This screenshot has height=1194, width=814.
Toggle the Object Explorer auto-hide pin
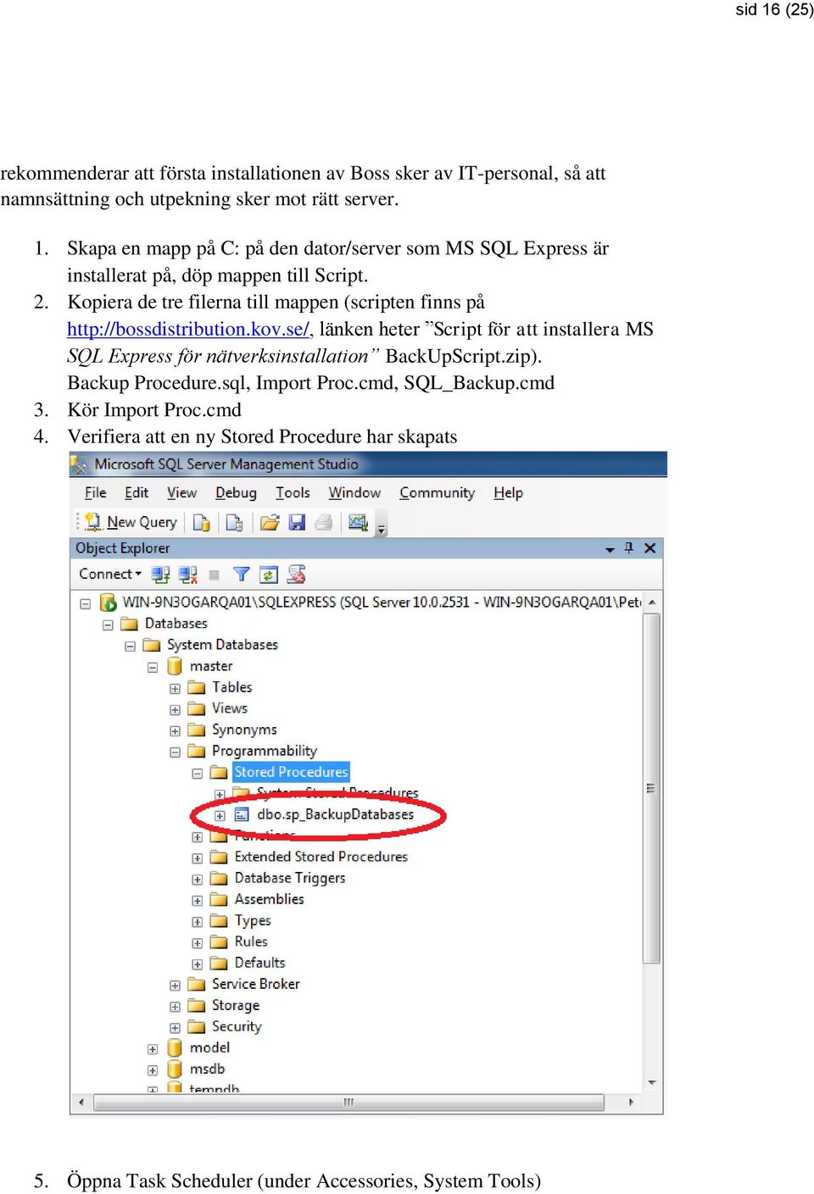click(629, 548)
